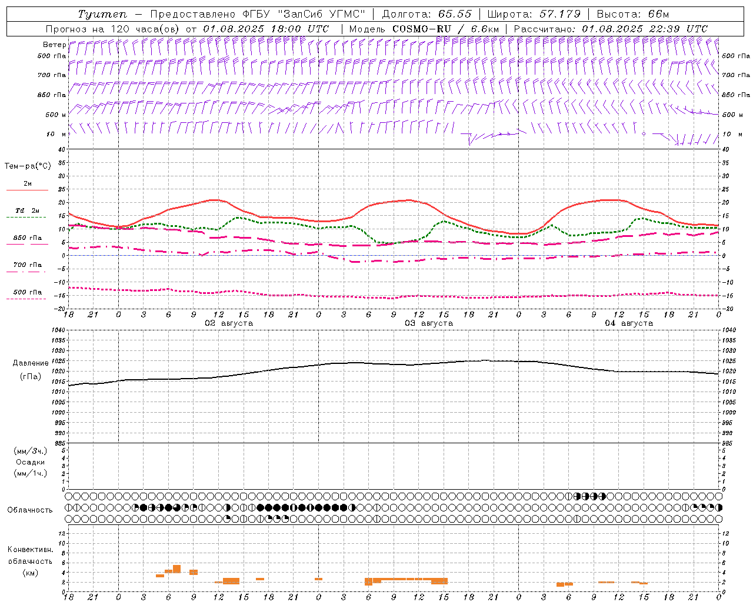Image resolution: width=753 pixels, height=602 pixels.
Task: Click the Td 2м dew point legend entry
Action: pyautogui.click(x=27, y=213)
